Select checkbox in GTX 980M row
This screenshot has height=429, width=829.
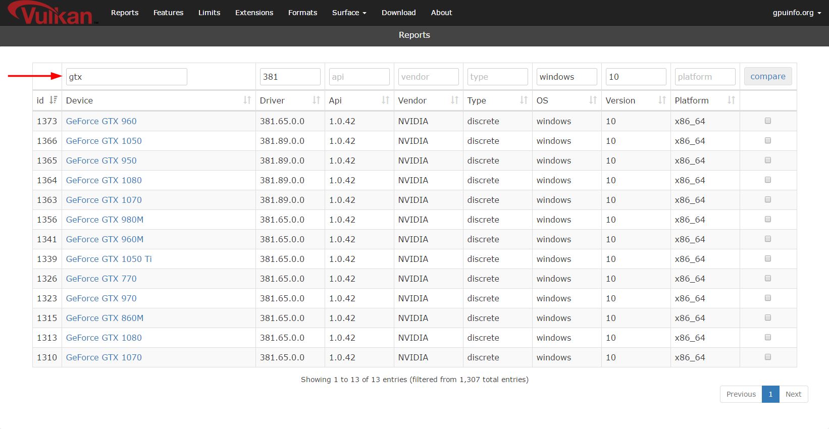768,219
